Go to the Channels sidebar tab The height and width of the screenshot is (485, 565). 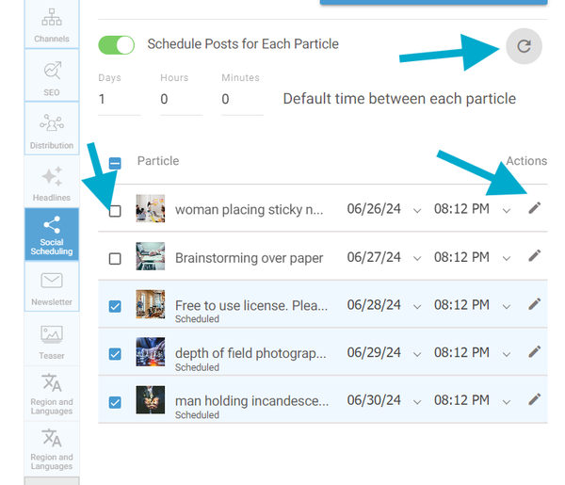click(x=52, y=24)
